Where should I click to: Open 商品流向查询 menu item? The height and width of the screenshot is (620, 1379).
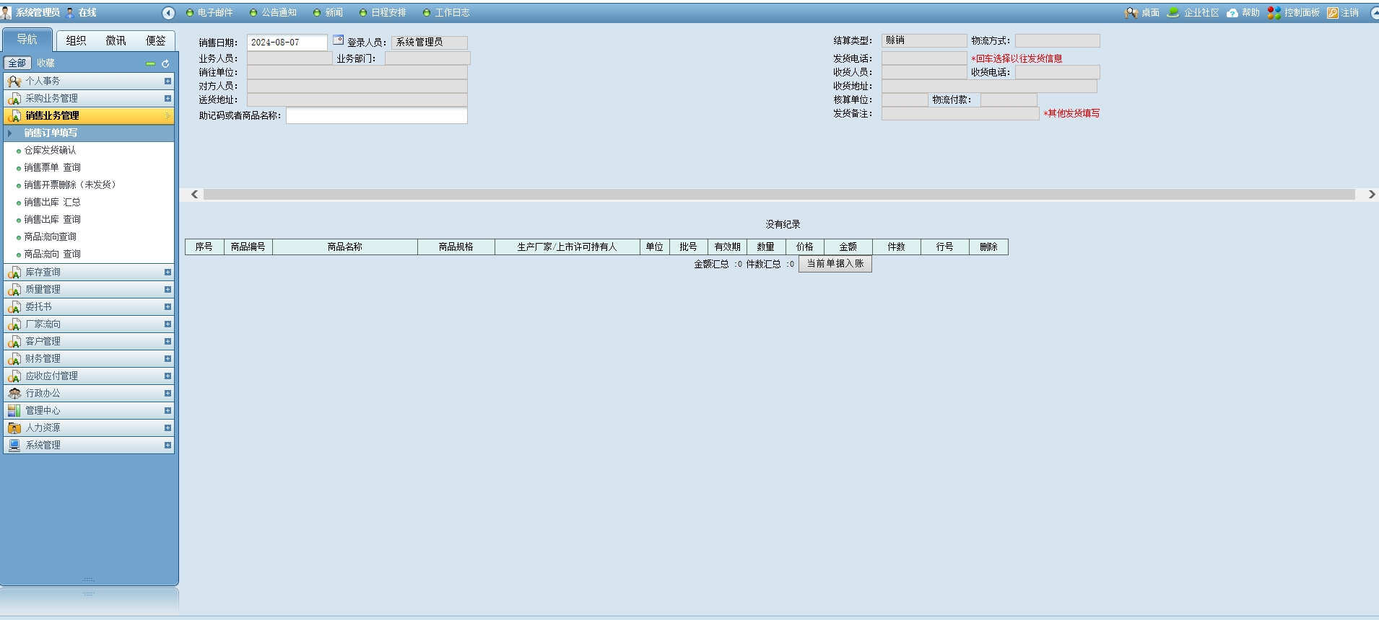[x=50, y=237]
